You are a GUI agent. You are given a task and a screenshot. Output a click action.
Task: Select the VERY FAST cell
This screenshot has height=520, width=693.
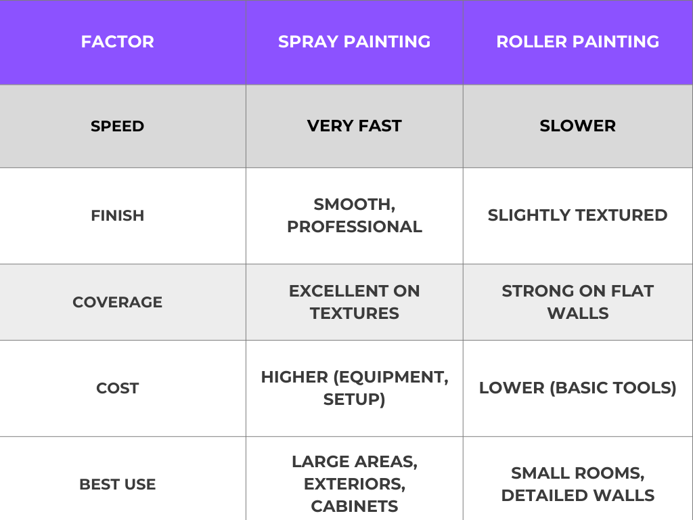click(354, 126)
